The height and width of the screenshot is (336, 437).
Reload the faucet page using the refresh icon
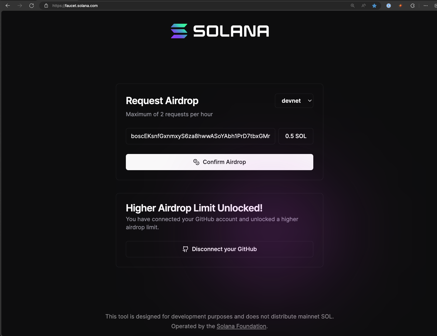coord(32,5)
